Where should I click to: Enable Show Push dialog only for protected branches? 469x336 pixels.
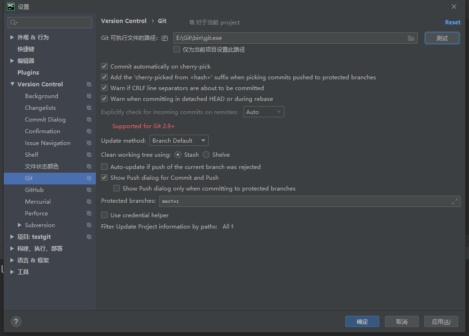coord(117,188)
